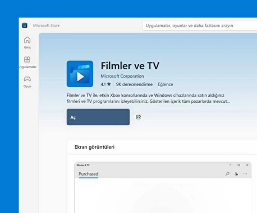Viewport: 257px width, 213px height.
Task: Click the 4,1 star rating
Action: [x=105, y=84]
